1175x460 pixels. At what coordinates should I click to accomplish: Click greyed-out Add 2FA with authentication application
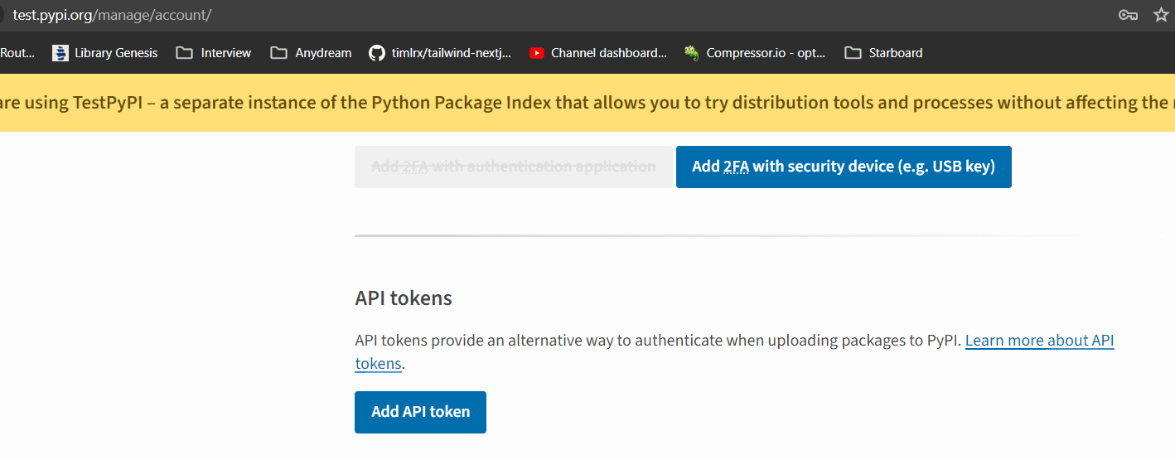514,167
